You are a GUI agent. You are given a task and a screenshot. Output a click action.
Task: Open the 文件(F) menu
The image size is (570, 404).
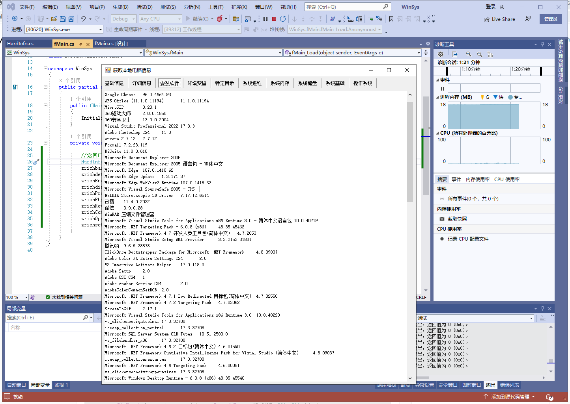pyautogui.click(x=27, y=7)
